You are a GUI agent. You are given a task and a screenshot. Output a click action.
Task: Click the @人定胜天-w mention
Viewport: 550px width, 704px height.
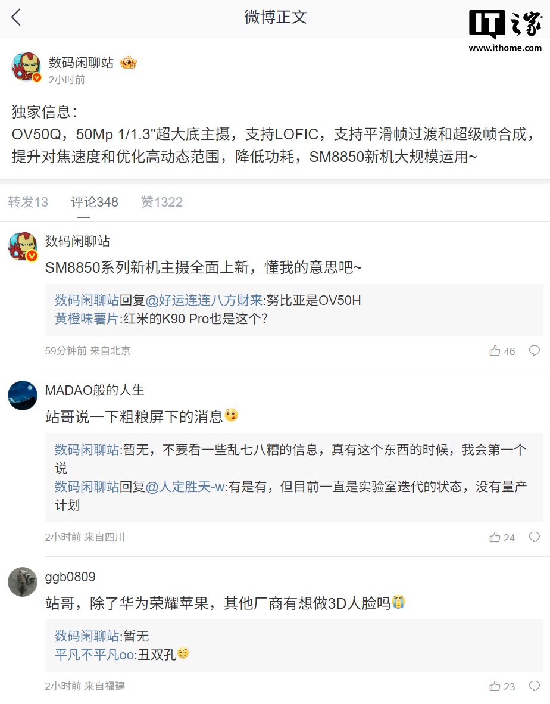point(186,487)
